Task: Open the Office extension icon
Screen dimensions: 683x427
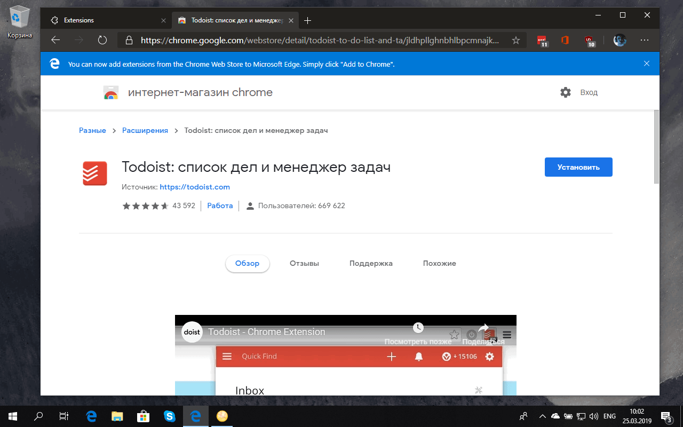Action: point(565,40)
